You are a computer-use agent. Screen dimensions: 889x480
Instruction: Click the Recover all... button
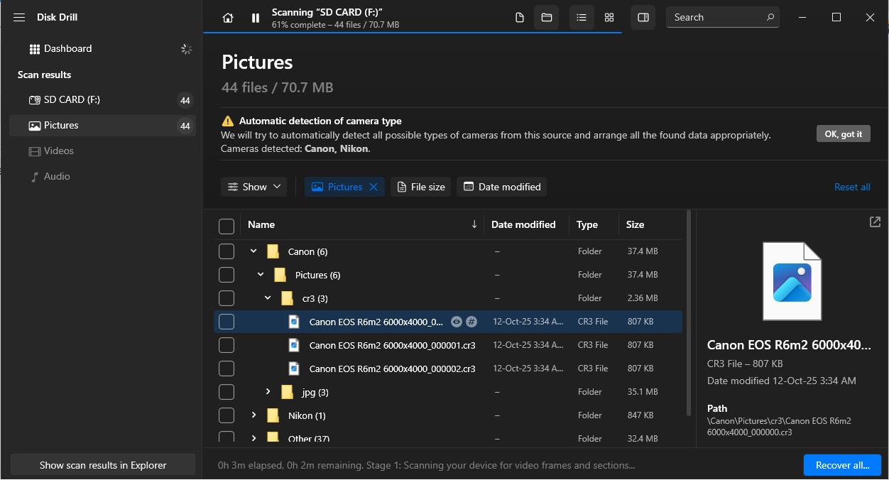[842, 466]
